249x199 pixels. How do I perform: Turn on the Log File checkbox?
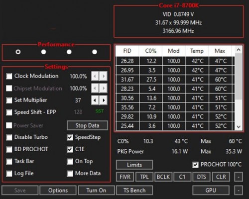(x=9, y=174)
